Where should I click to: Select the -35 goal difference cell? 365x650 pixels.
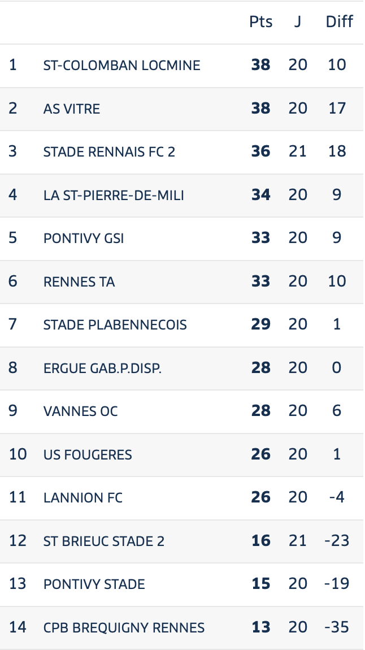pyautogui.click(x=337, y=627)
